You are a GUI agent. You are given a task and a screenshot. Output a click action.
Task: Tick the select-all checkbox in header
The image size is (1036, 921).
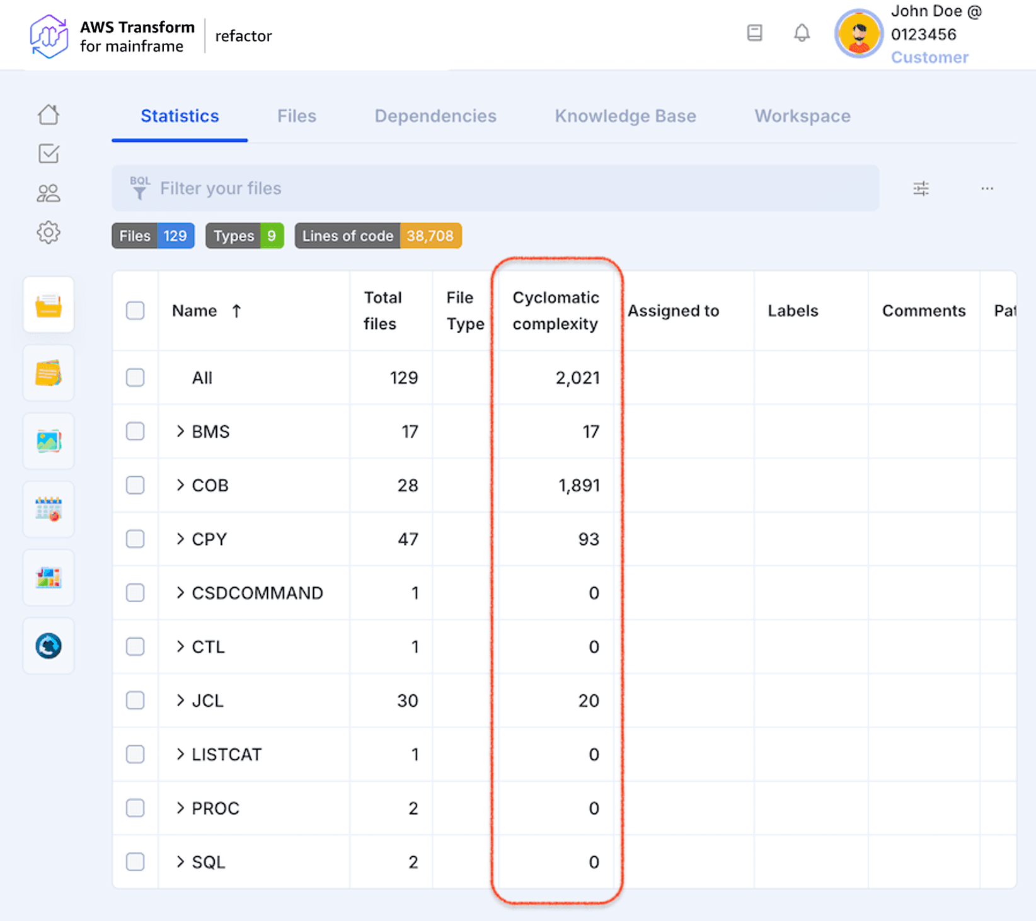point(135,311)
